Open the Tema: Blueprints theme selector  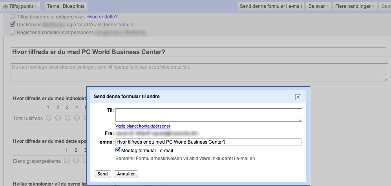click(x=66, y=6)
